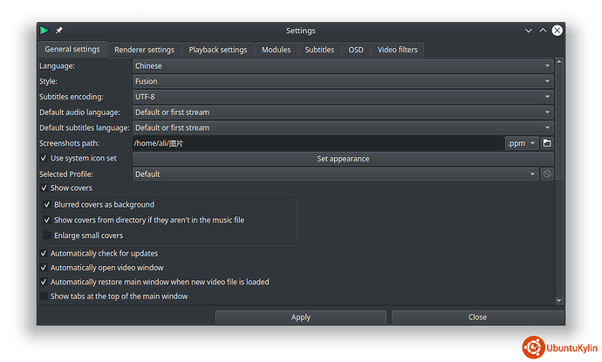The height and width of the screenshot is (362, 602).
Task: Open the screenshots folder browse icon
Action: click(x=547, y=143)
